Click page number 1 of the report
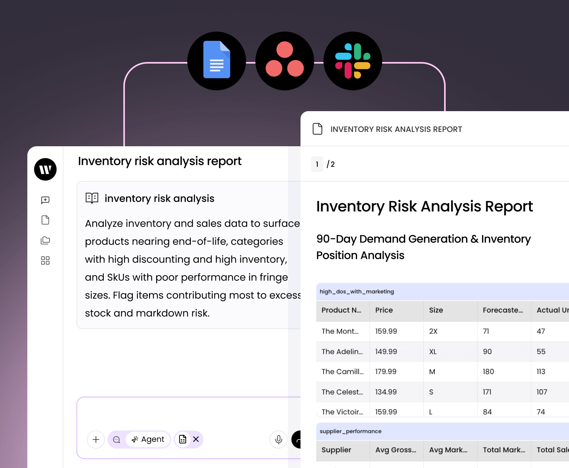This screenshot has height=468, width=569. coord(317,164)
